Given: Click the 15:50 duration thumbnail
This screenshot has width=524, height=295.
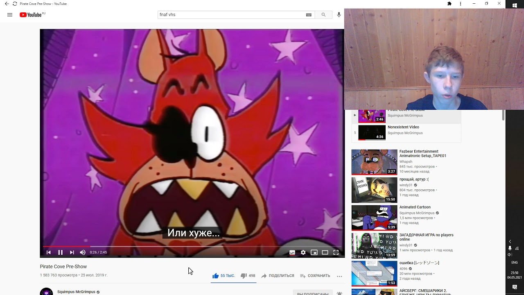Looking at the screenshot, I should click(x=374, y=190).
